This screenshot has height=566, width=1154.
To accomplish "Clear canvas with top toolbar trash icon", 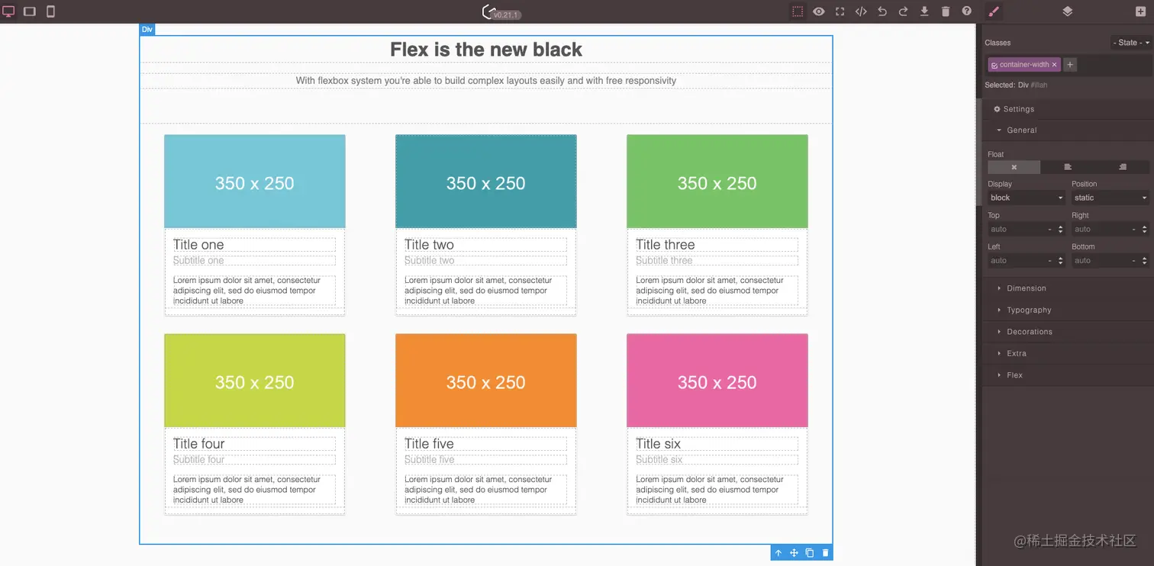I will (x=946, y=11).
